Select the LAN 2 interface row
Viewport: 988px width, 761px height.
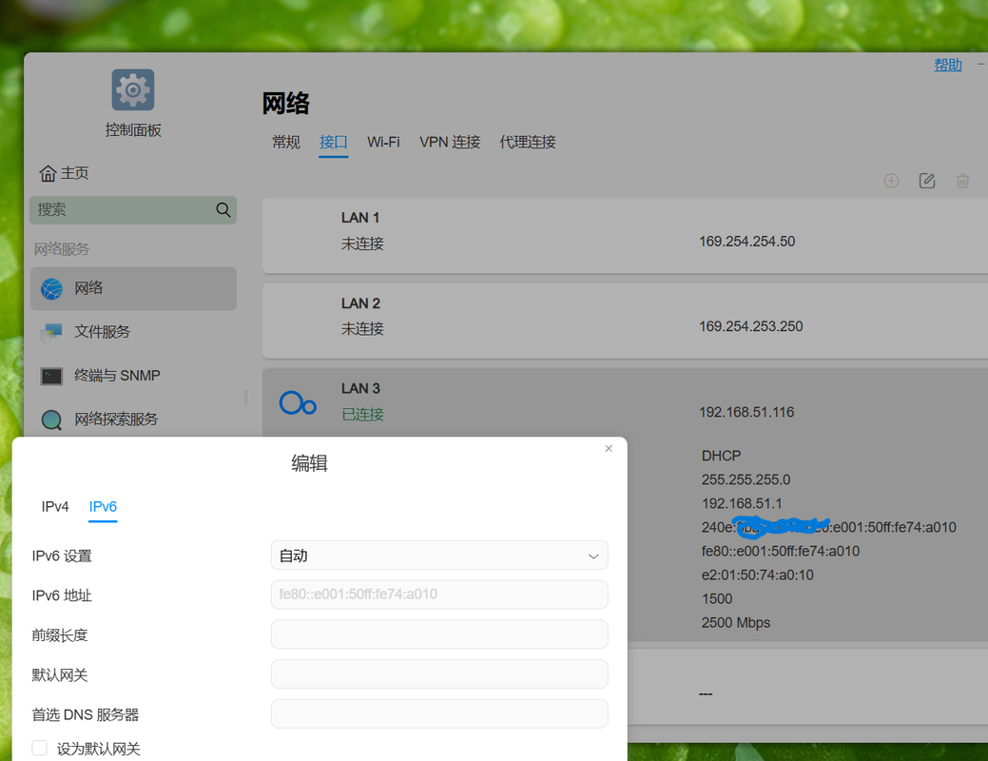[625, 321]
